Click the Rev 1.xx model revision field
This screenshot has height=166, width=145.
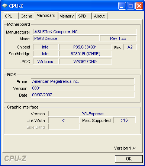(x=118, y=38)
